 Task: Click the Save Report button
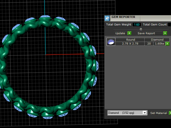pyautogui.click(x=150, y=33)
